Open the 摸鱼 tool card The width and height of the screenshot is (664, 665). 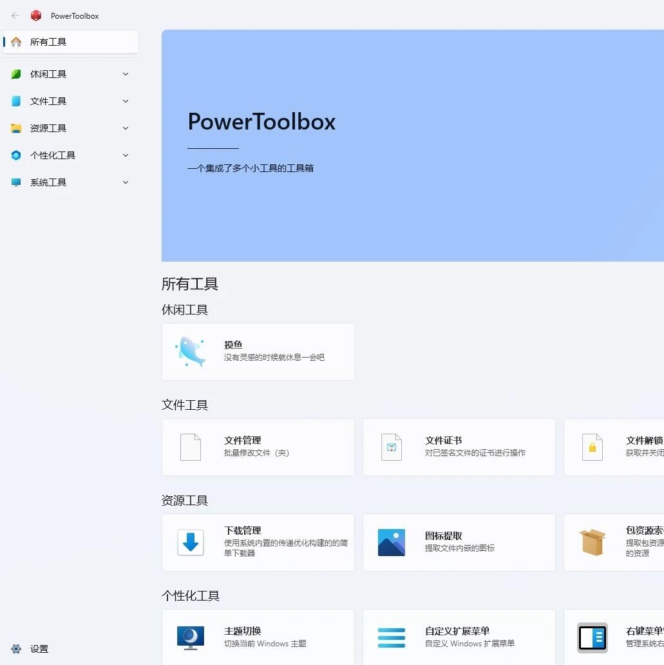[x=258, y=352]
